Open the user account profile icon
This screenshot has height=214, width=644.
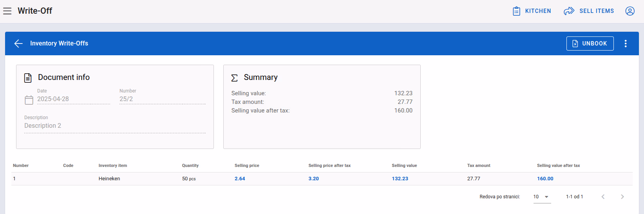point(630,11)
